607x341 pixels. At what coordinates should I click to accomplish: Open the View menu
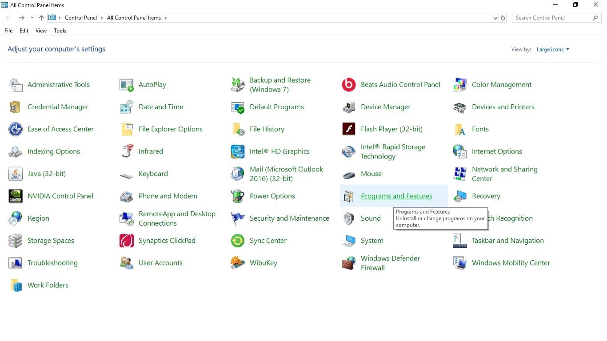click(41, 31)
